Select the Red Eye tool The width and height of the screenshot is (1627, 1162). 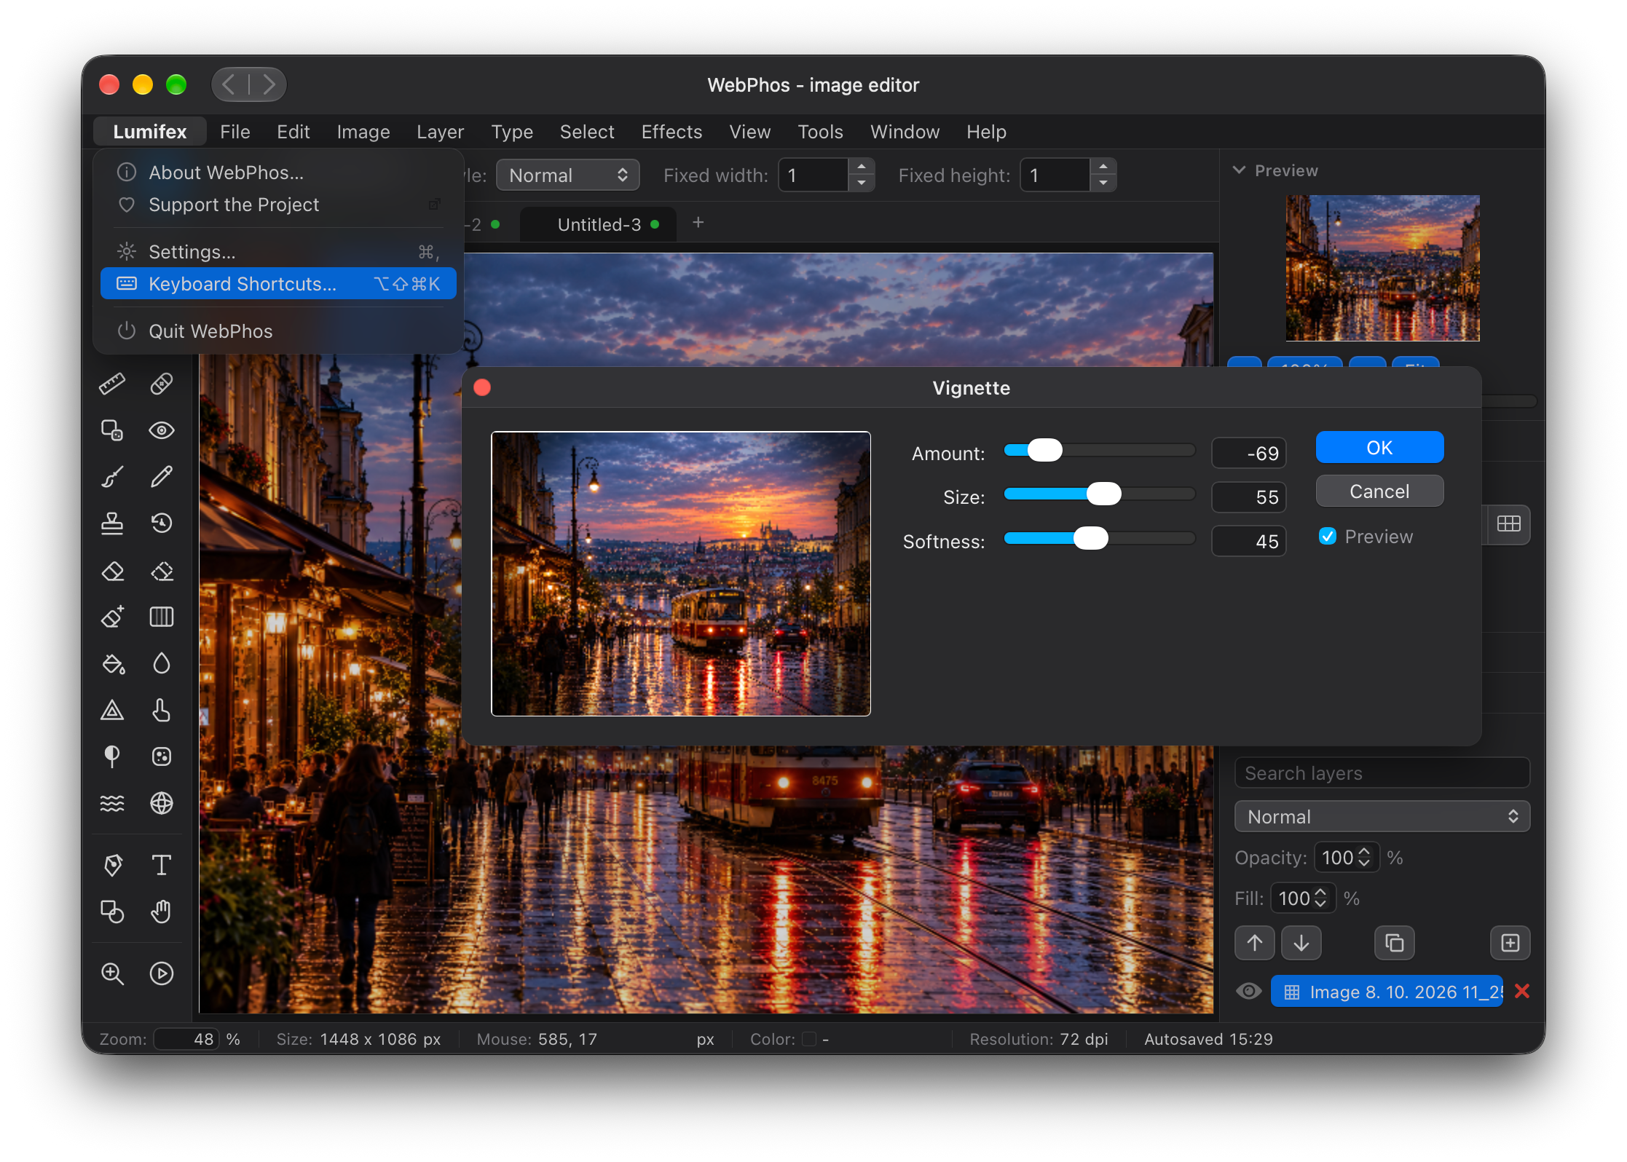161,430
